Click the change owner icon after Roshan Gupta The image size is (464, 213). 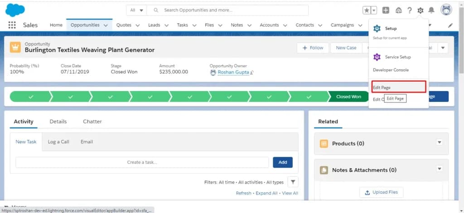(x=252, y=73)
